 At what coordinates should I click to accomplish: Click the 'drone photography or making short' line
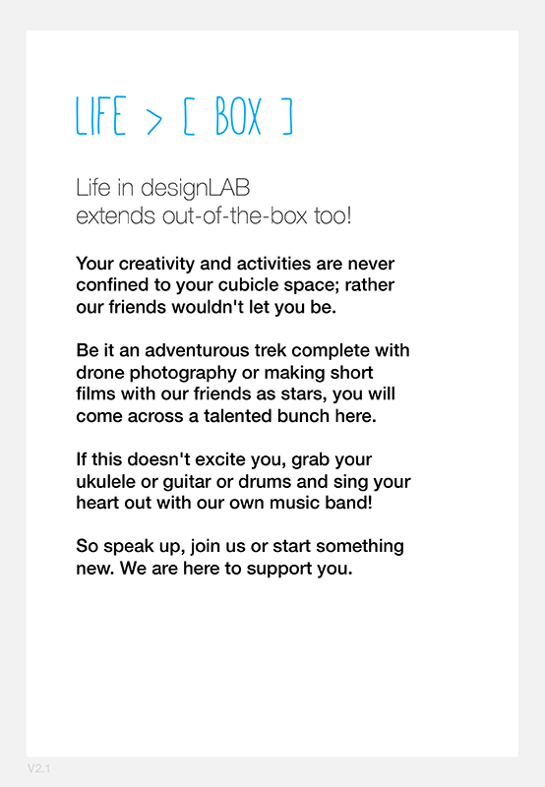pos(224,373)
